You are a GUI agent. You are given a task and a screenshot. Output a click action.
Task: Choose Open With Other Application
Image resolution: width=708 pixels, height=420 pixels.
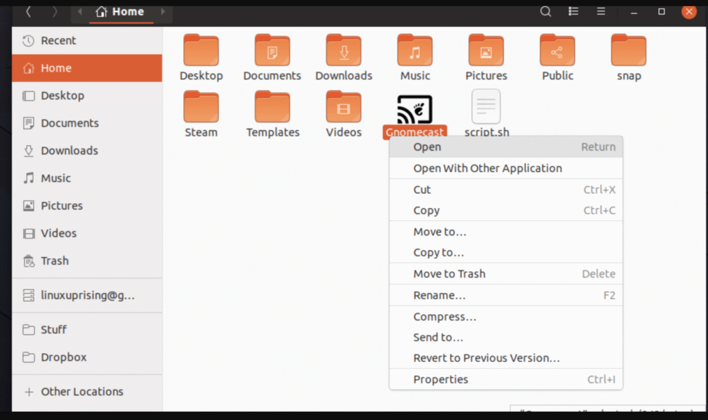(487, 168)
